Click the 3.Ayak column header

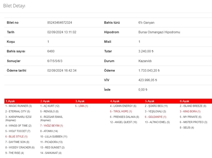pyautogui.click(x=80, y=101)
